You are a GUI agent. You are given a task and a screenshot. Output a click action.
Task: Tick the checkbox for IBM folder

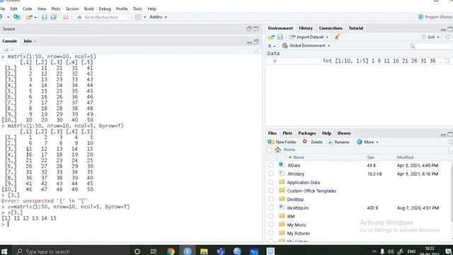tap(270, 215)
